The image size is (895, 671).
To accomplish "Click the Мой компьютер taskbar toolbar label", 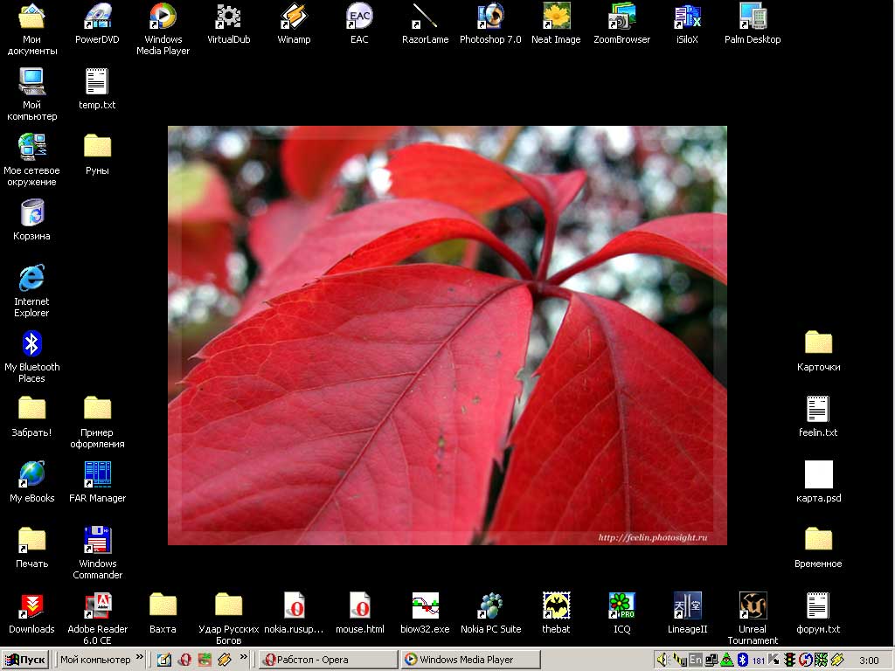I will (94, 660).
